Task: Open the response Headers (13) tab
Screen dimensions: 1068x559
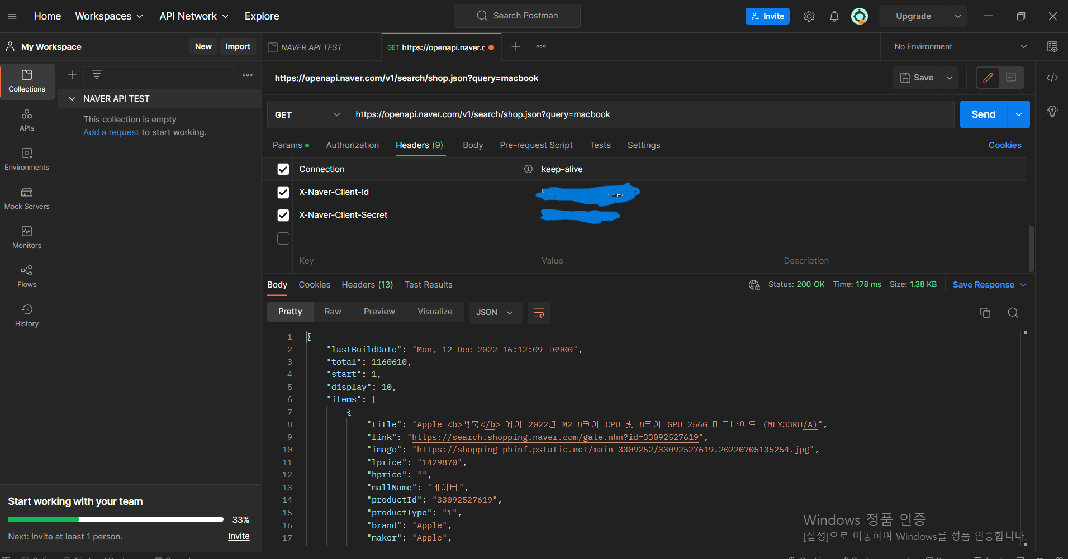Action: click(x=367, y=285)
